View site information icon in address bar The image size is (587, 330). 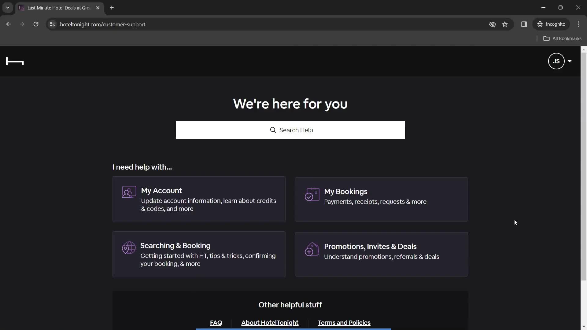click(52, 24)
